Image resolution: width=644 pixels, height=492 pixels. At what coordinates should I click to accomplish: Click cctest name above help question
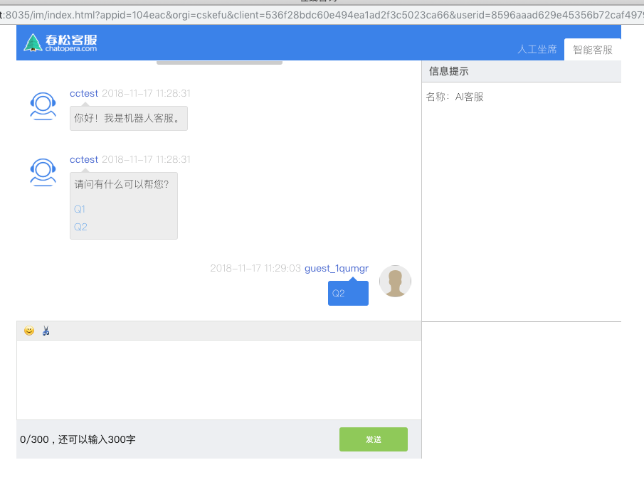click(84, 160)
